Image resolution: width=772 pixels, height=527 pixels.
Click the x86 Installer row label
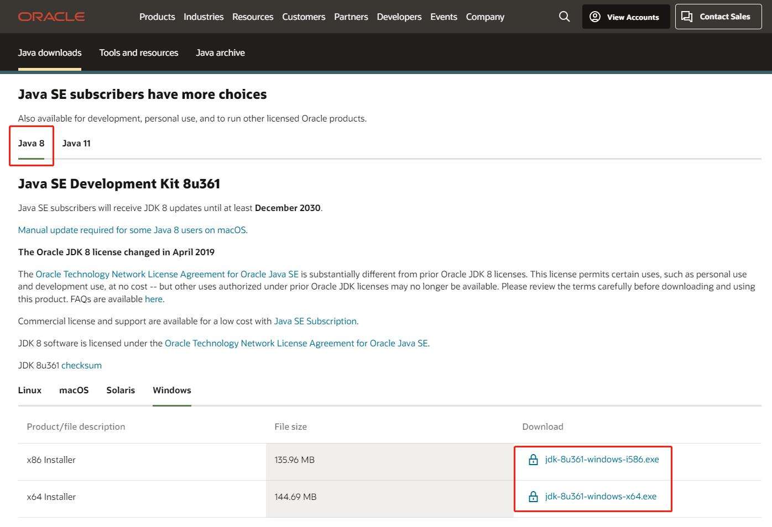coord(51,460)
